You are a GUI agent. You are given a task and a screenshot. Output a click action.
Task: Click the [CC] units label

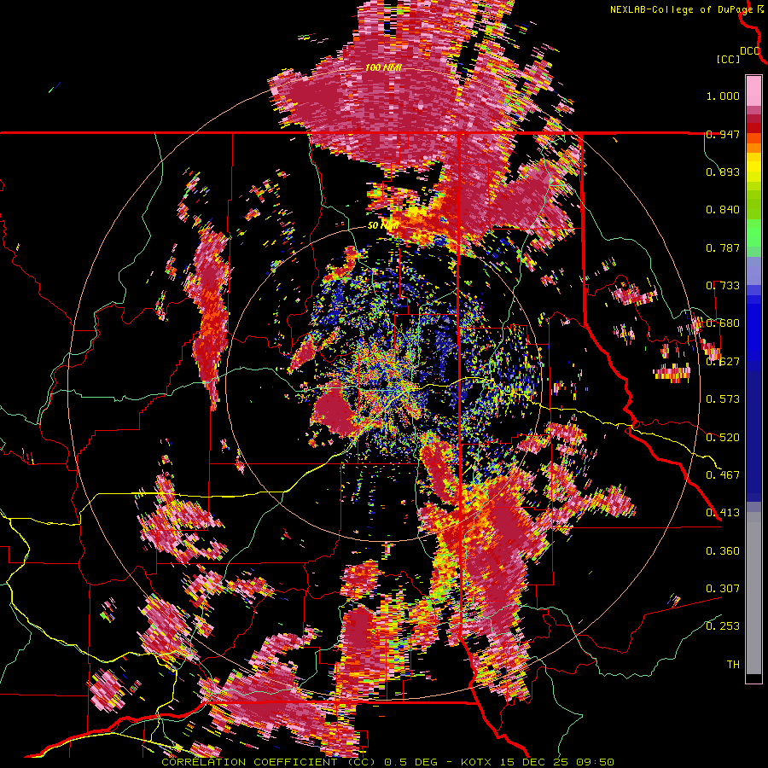pyautogui.click(x=729, y=59)
